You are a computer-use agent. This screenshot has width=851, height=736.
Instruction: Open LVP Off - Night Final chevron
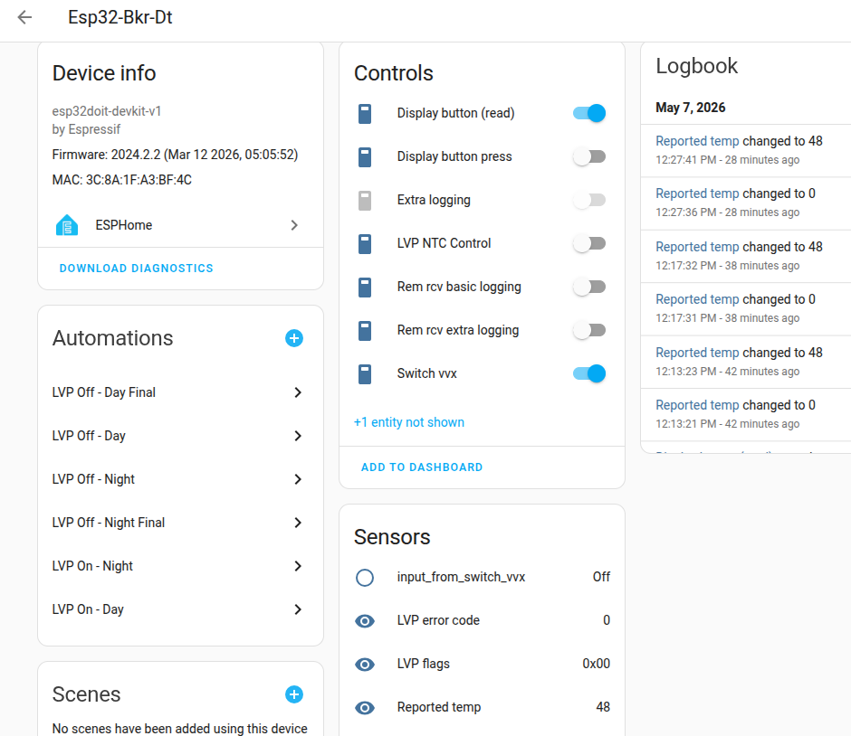coord(298,523)
